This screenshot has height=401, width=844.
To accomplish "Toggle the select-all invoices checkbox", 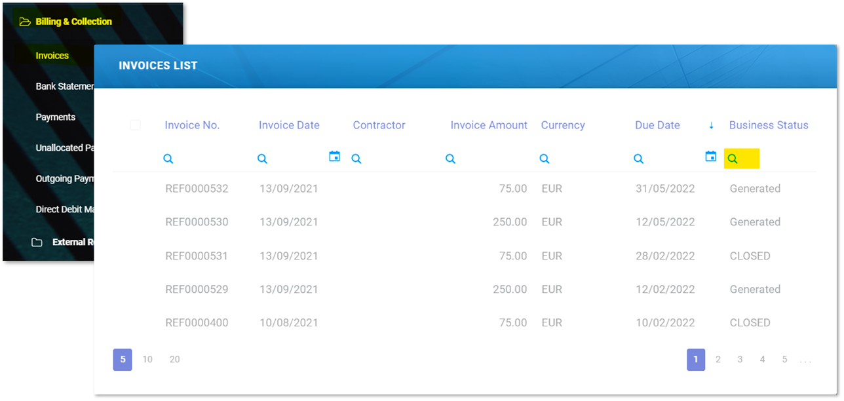I will tap(135, 125).
